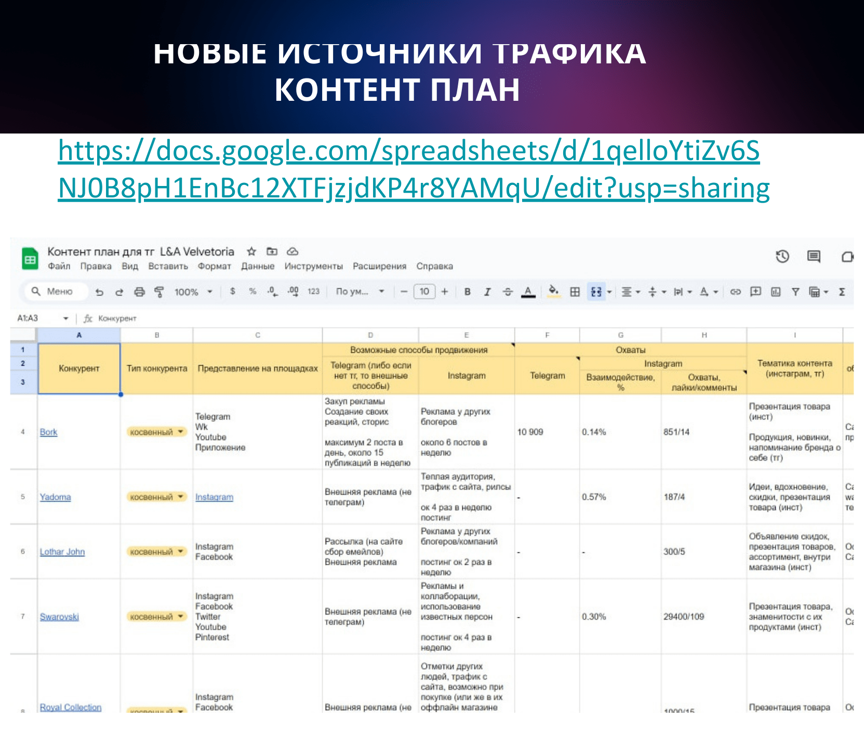This screenshot has height=746, width=864.
Task: Click the print icon
Action: 139,292
